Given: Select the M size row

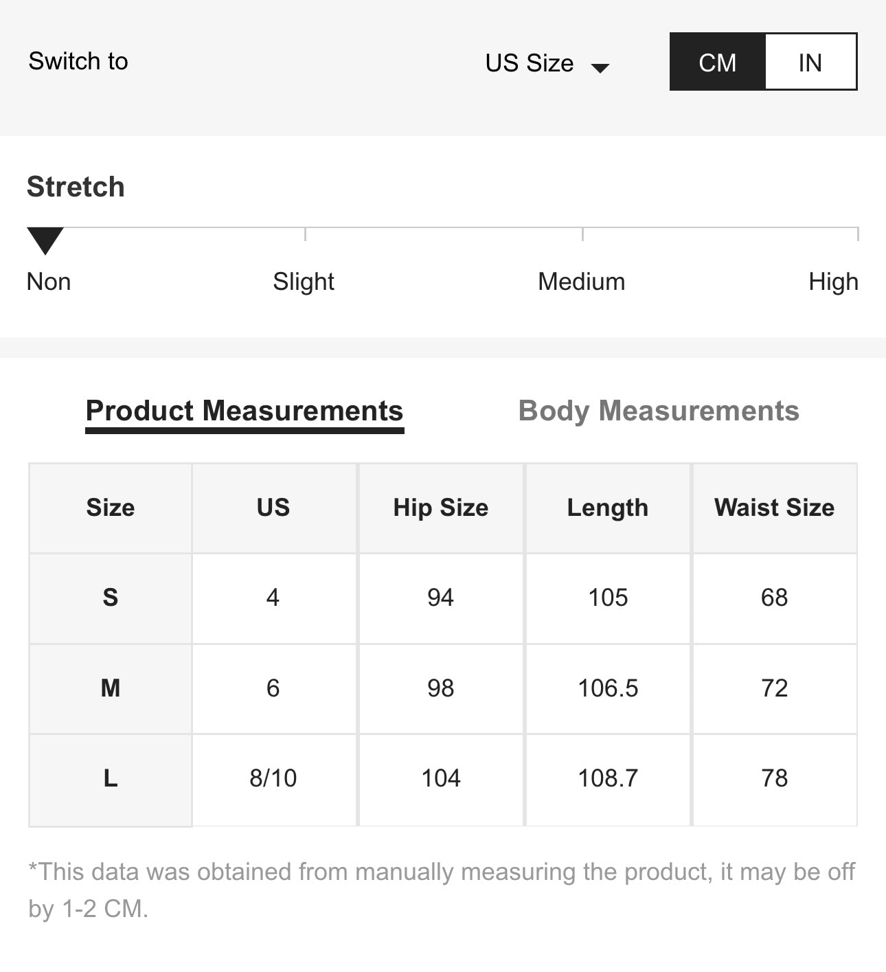Looking at the screenshot, I should coord(111,688).
